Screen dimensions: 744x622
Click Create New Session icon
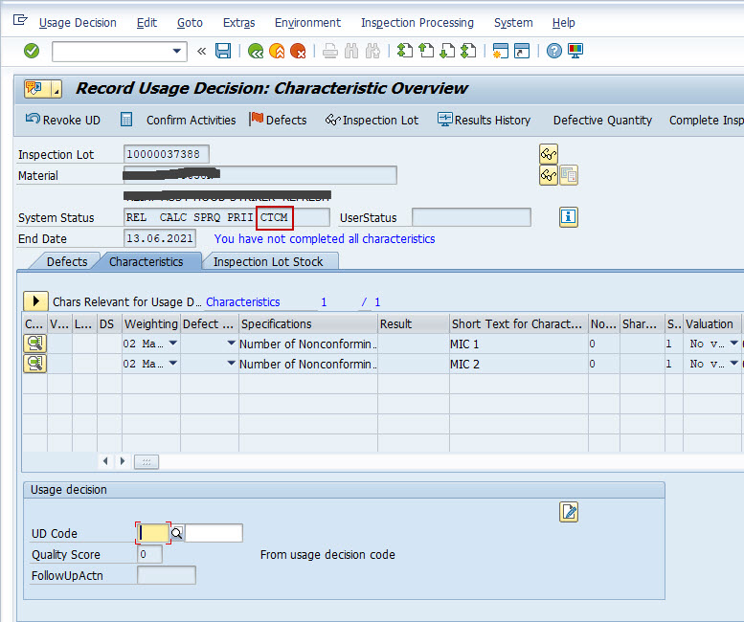(501, 51)
